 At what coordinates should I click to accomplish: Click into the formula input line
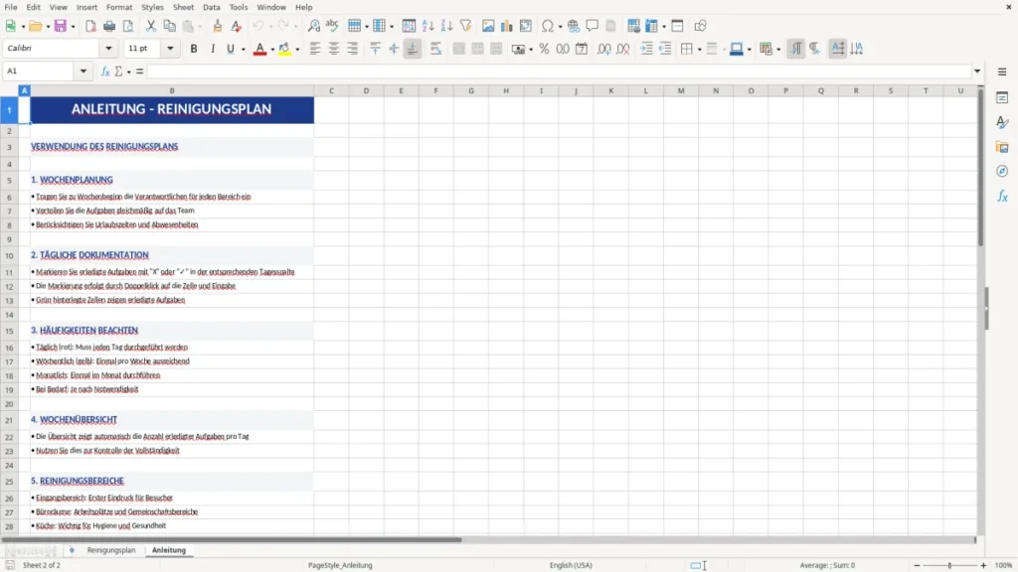pos(560,71)
